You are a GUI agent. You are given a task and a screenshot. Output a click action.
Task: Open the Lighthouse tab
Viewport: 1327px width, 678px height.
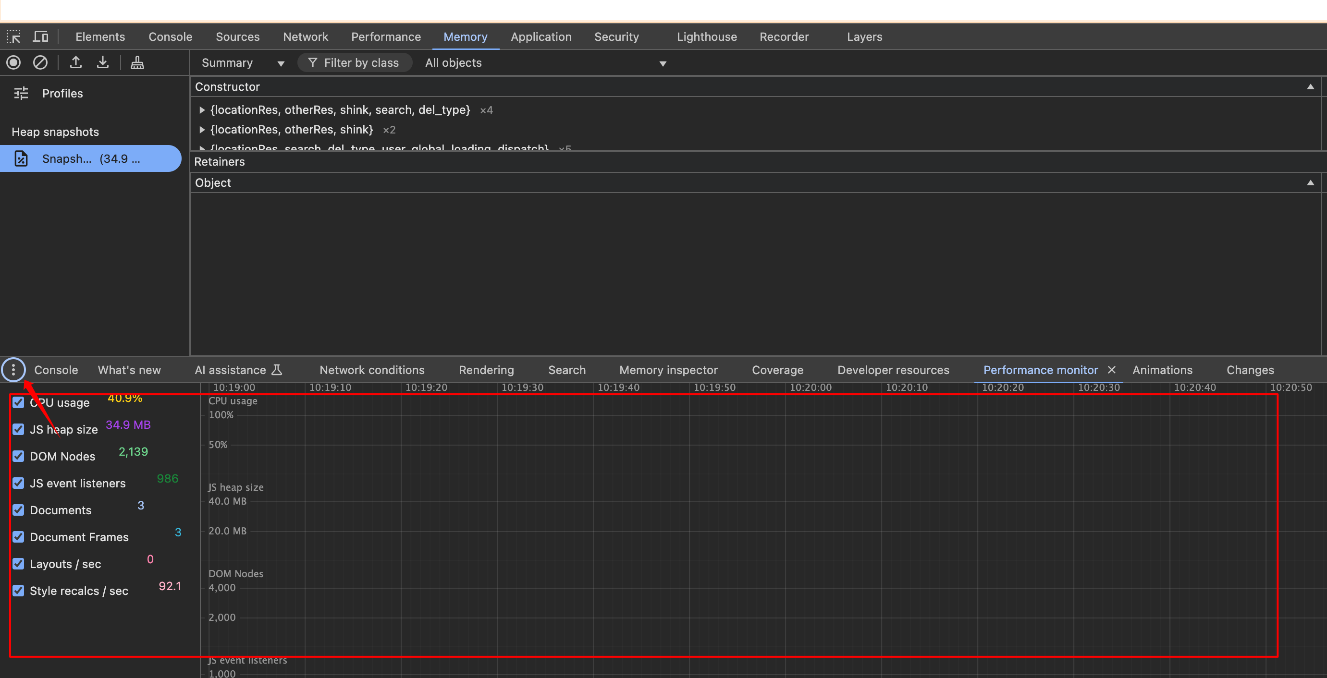(707, 36)
